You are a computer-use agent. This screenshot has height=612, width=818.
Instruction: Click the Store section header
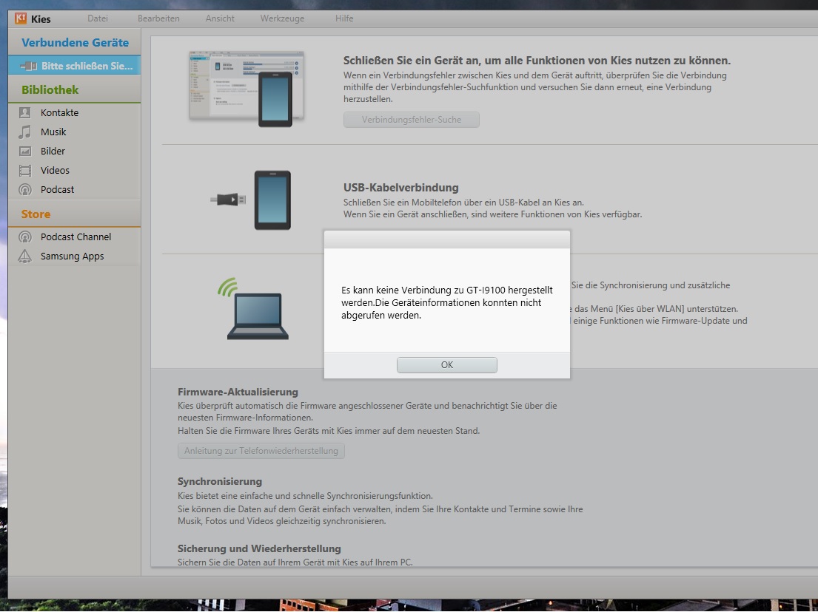[36, 214]
